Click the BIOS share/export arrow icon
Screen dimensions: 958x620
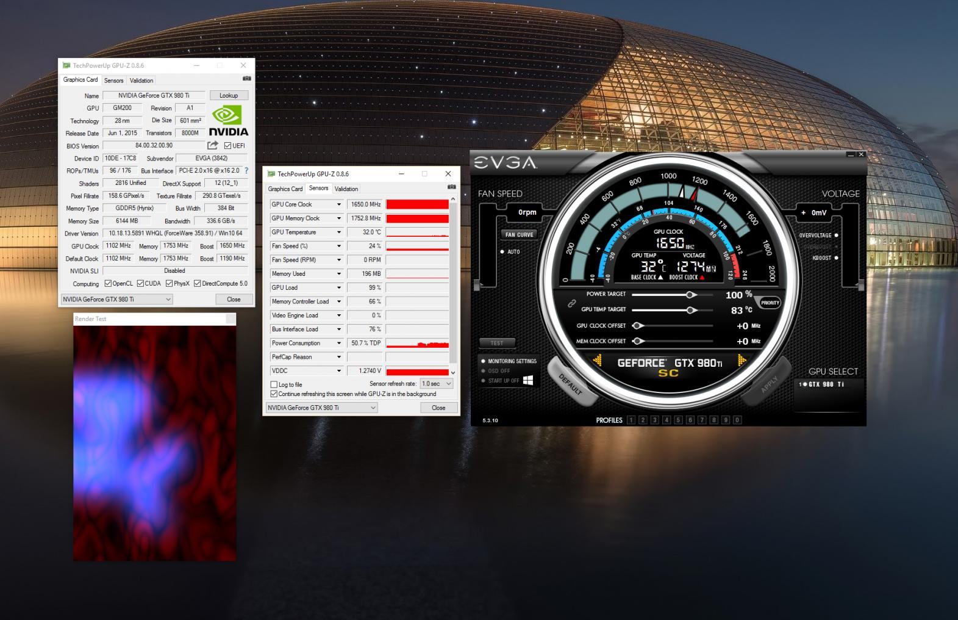coord(213,145)
